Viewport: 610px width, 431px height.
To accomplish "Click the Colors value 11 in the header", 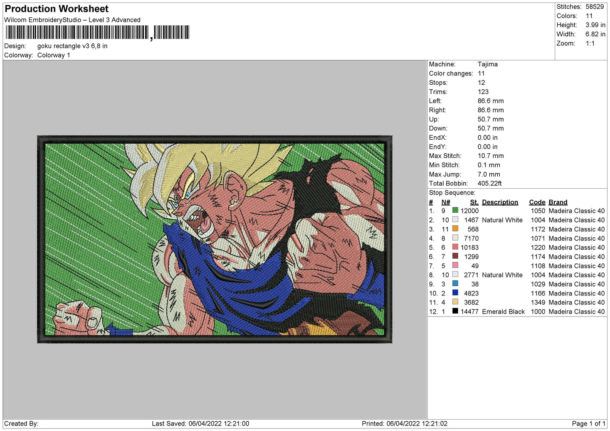I will coord(589,16).
